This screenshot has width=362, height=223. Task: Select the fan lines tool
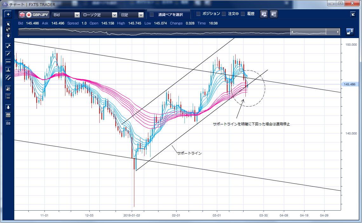coord(8,89)
